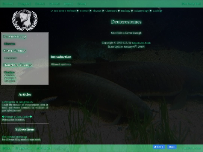Screen dimensions: 203x152
Task: Navigate to the Chemistry breadcrumb
Action: (x=111, y=11)
